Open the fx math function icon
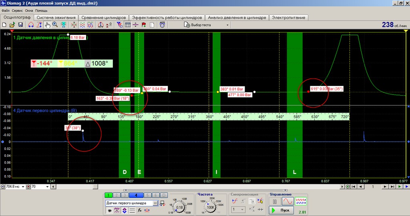410x216 pixels. tap(140, 210)
